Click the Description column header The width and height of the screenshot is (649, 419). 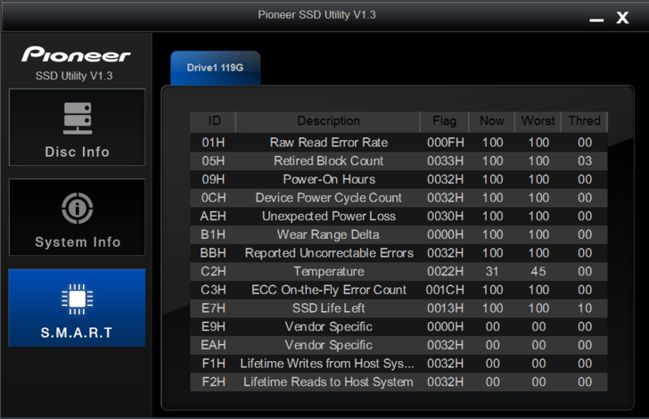(x=328, y=121)
